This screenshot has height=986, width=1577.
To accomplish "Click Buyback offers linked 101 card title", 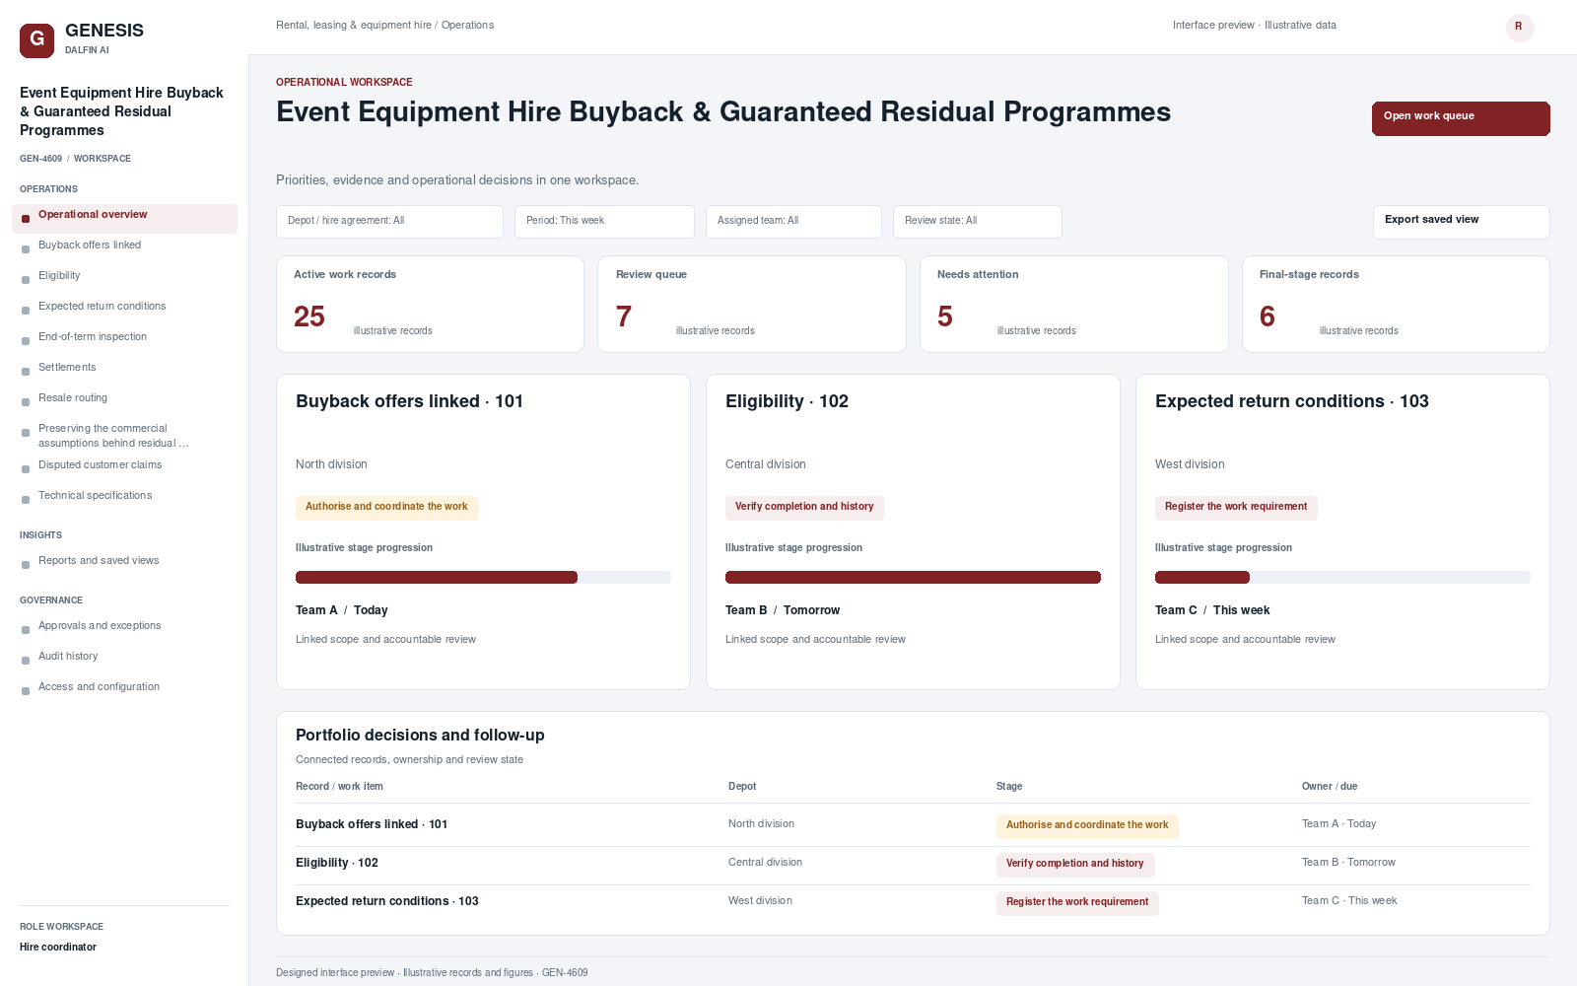I will 409,401.
